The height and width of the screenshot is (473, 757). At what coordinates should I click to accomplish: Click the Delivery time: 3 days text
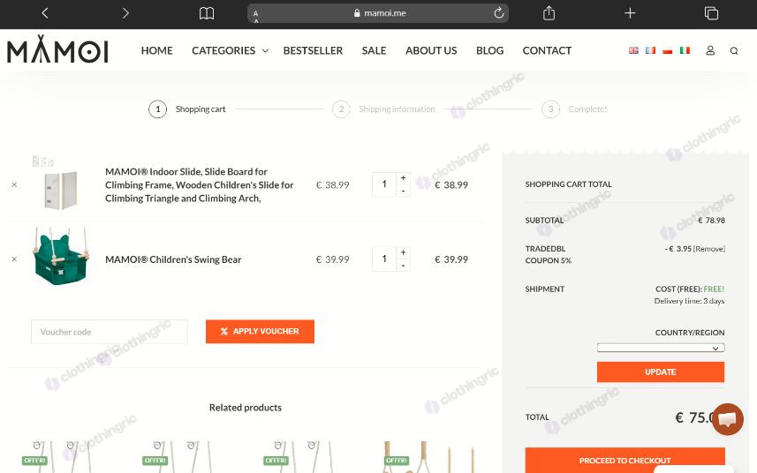tap(689, 301)
